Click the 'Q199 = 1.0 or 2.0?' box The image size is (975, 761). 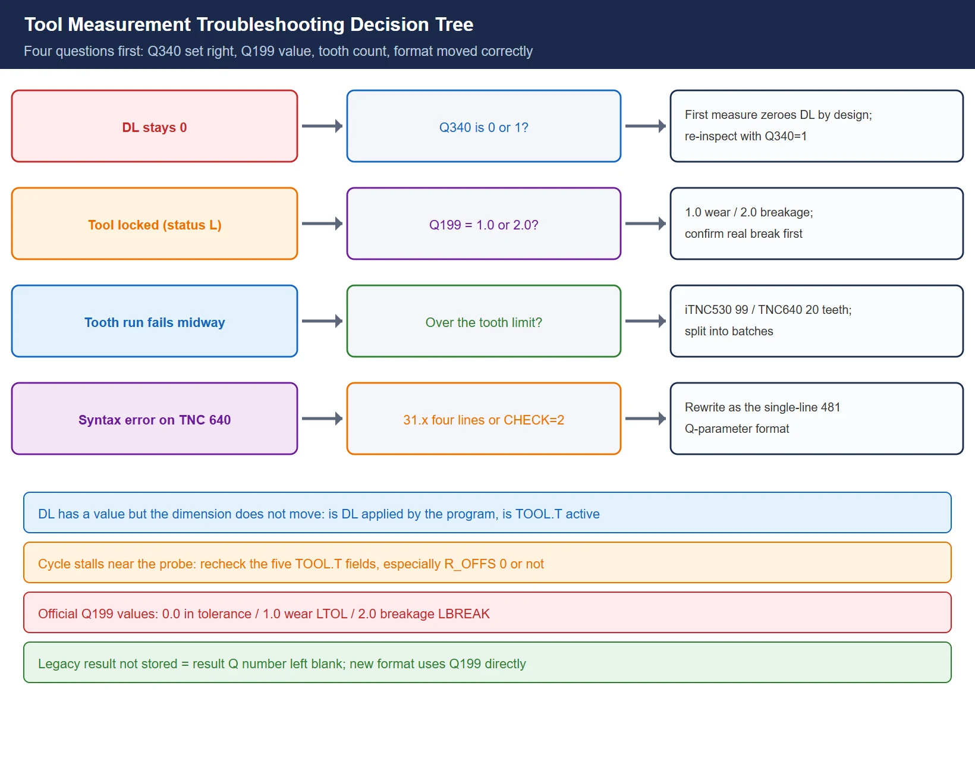[484, 224]
